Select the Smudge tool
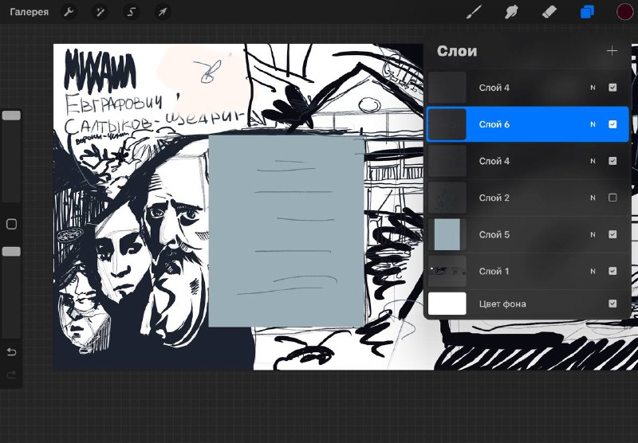The height and width of the screenshot is (443, 638). point(511,12)
